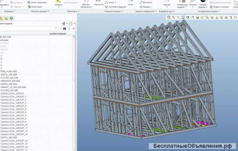This screenshot has width=238, height=151.
Task: Click the Вытянуть (Extrude) tool
Action: click(146, 2)
